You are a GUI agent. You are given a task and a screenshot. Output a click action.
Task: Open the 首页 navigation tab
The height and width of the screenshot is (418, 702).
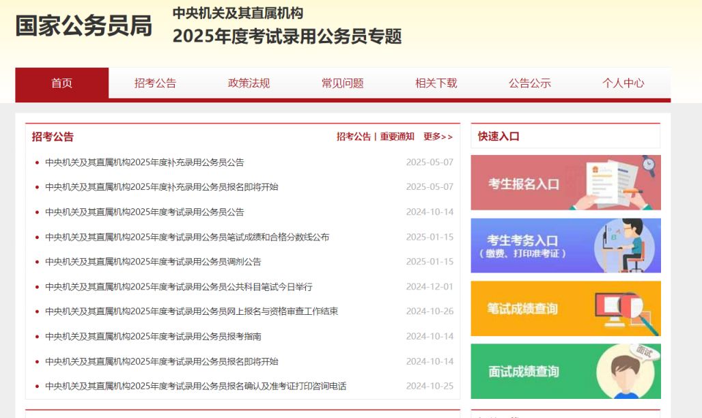click(x=61, y=83)
